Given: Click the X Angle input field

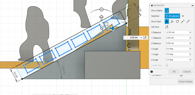Looking at the screenshot, I should pyautogui.click(x=177, y=49).
